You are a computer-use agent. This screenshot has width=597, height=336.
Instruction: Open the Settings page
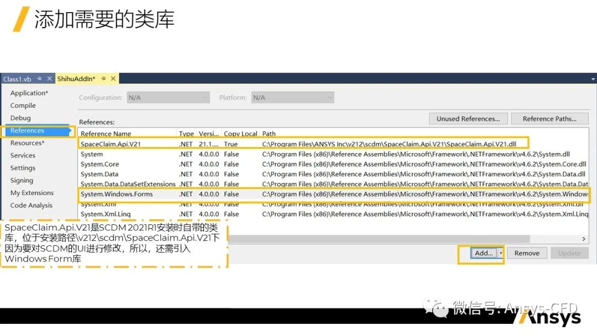23,168
